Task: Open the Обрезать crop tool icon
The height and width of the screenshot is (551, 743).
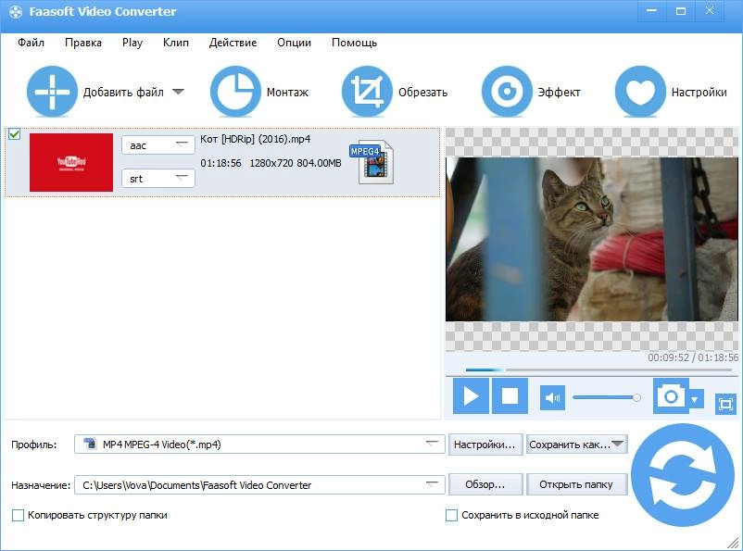Action: pos(367,92)
